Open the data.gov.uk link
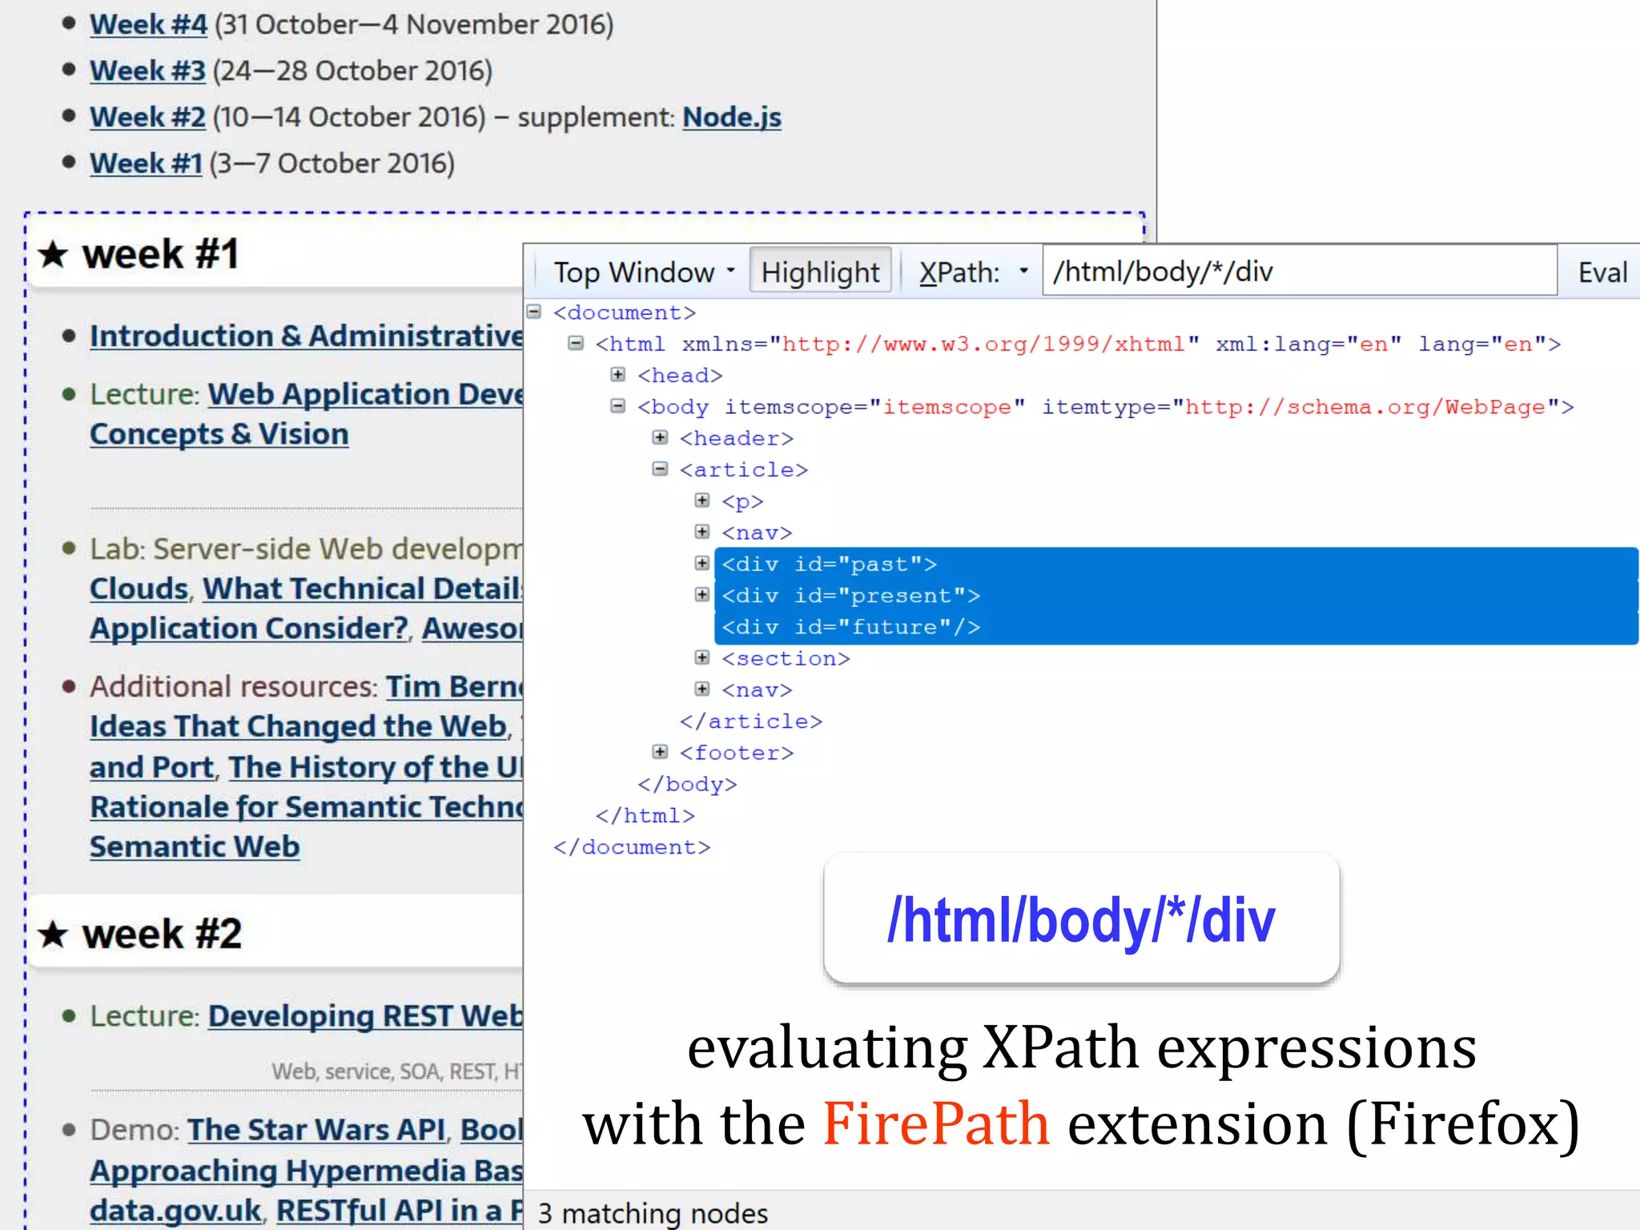This screenshot has width=1640, height=1230. click(x=175, y=1210)
